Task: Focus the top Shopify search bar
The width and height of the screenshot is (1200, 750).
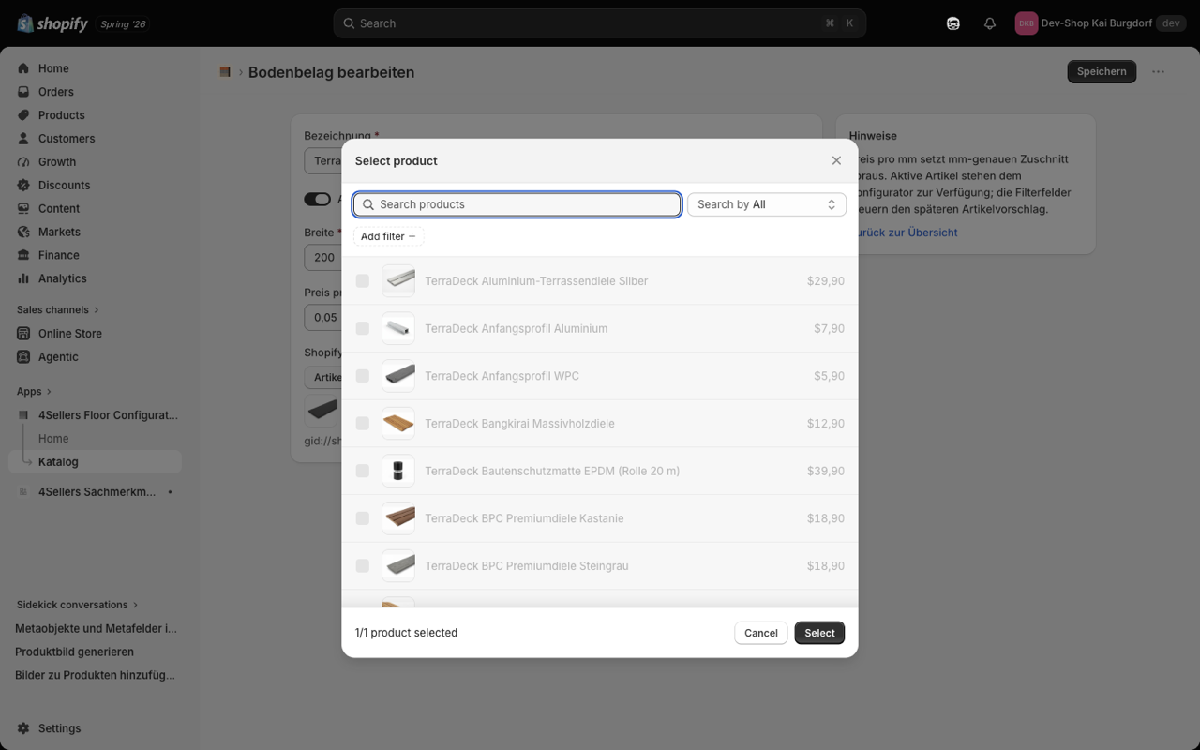Action: tap(600, 23)
